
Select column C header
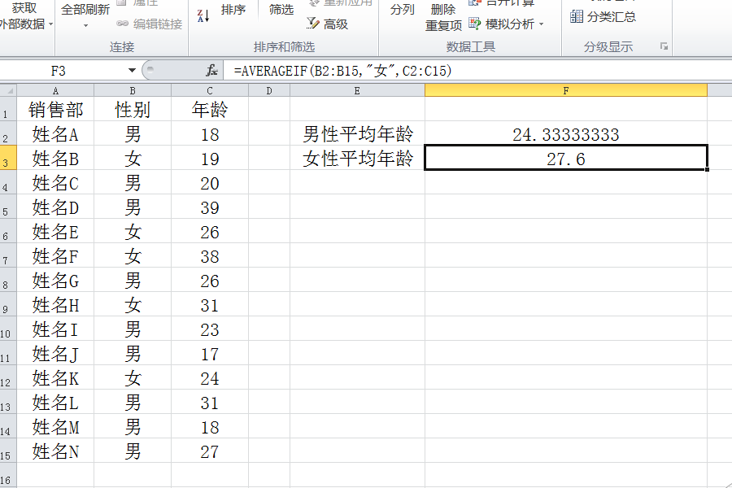[x=210, y=90]
